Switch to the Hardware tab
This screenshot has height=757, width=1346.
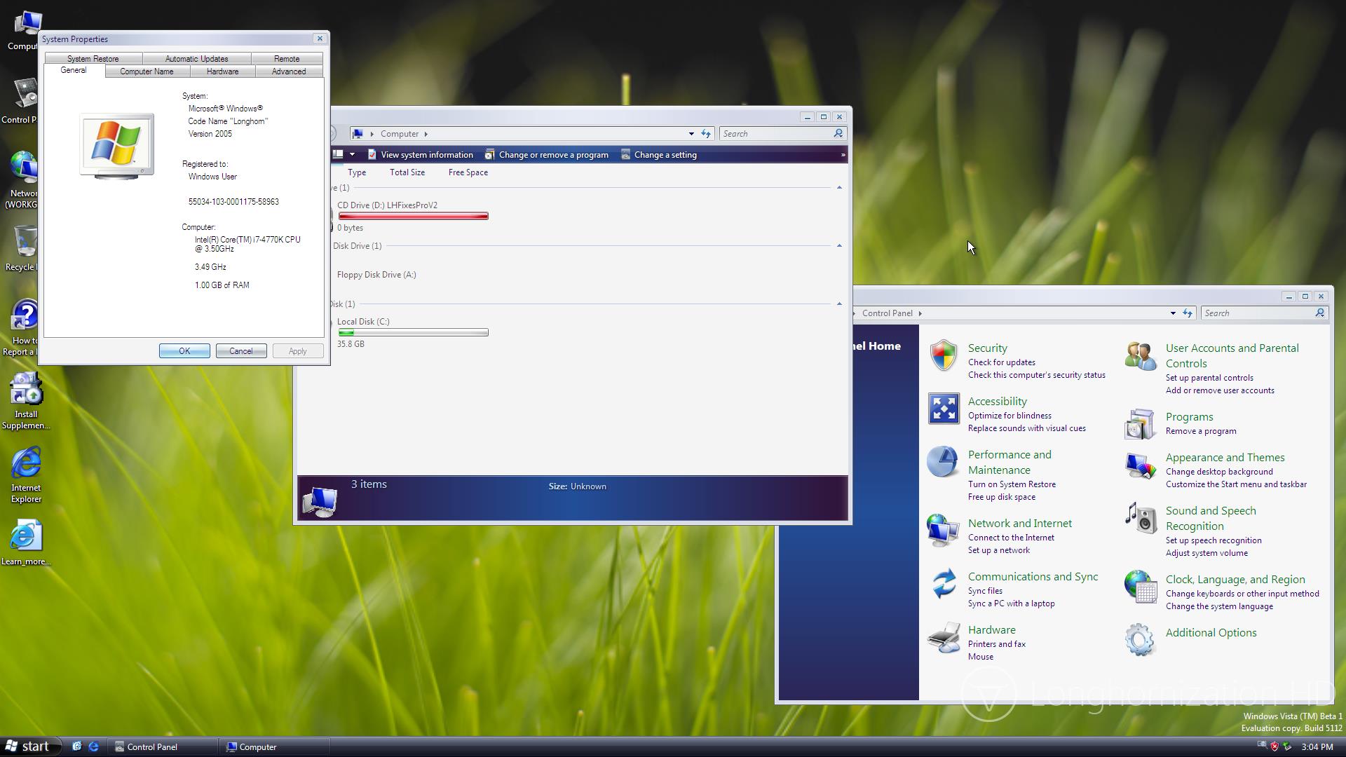222,71
